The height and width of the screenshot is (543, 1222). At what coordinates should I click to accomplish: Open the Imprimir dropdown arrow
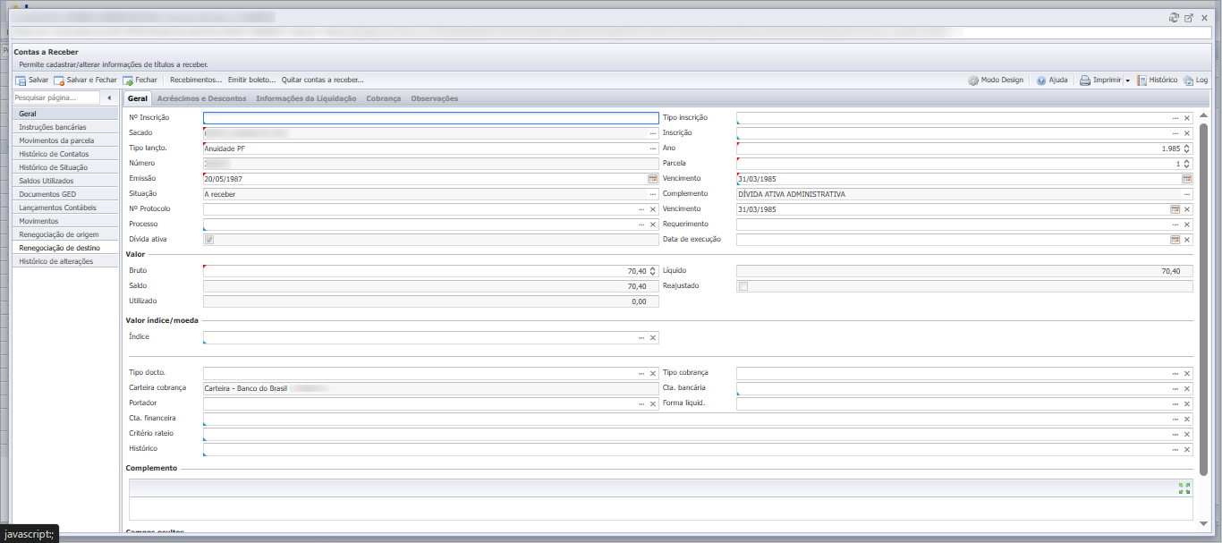(1128, 81)
